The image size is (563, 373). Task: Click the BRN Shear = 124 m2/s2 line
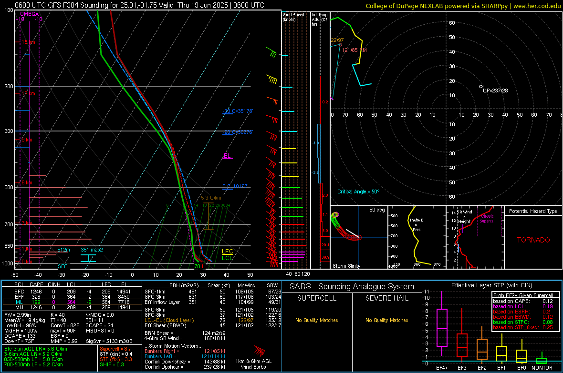coord(185,333)
